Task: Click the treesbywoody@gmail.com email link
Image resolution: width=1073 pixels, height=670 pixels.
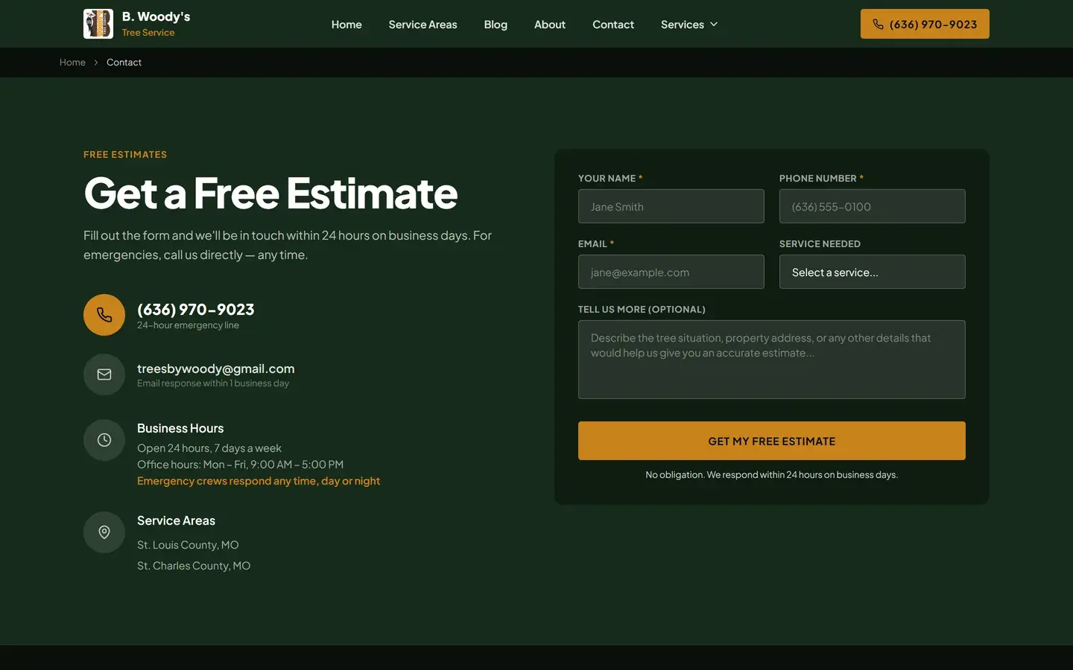Action: pos(215,368)
